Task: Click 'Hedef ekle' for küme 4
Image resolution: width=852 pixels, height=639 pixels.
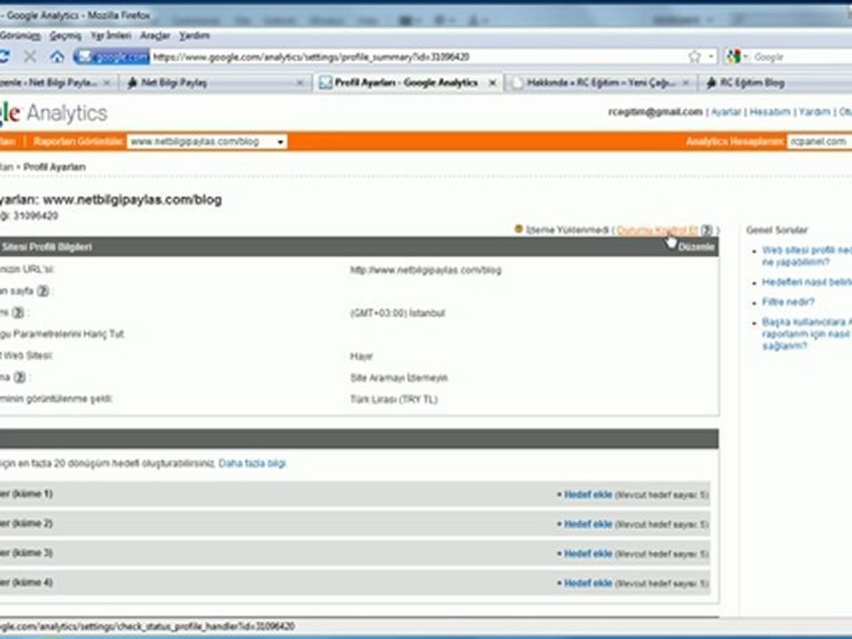Action: tap(588, 583)
